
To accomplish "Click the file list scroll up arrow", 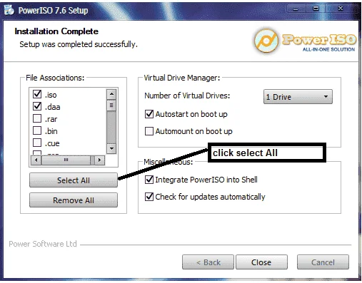I will click(111, 94).
